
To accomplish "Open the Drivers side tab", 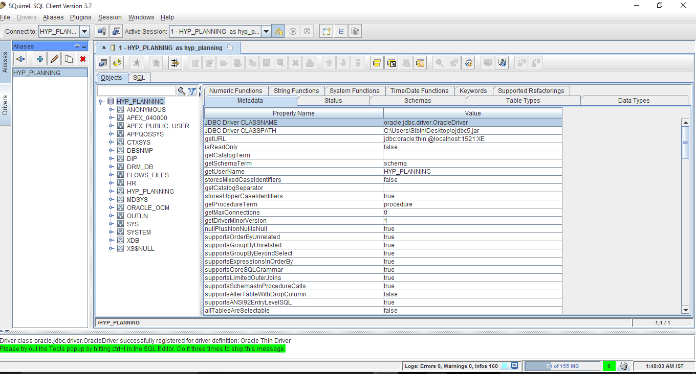I will (x=6, y=104).
